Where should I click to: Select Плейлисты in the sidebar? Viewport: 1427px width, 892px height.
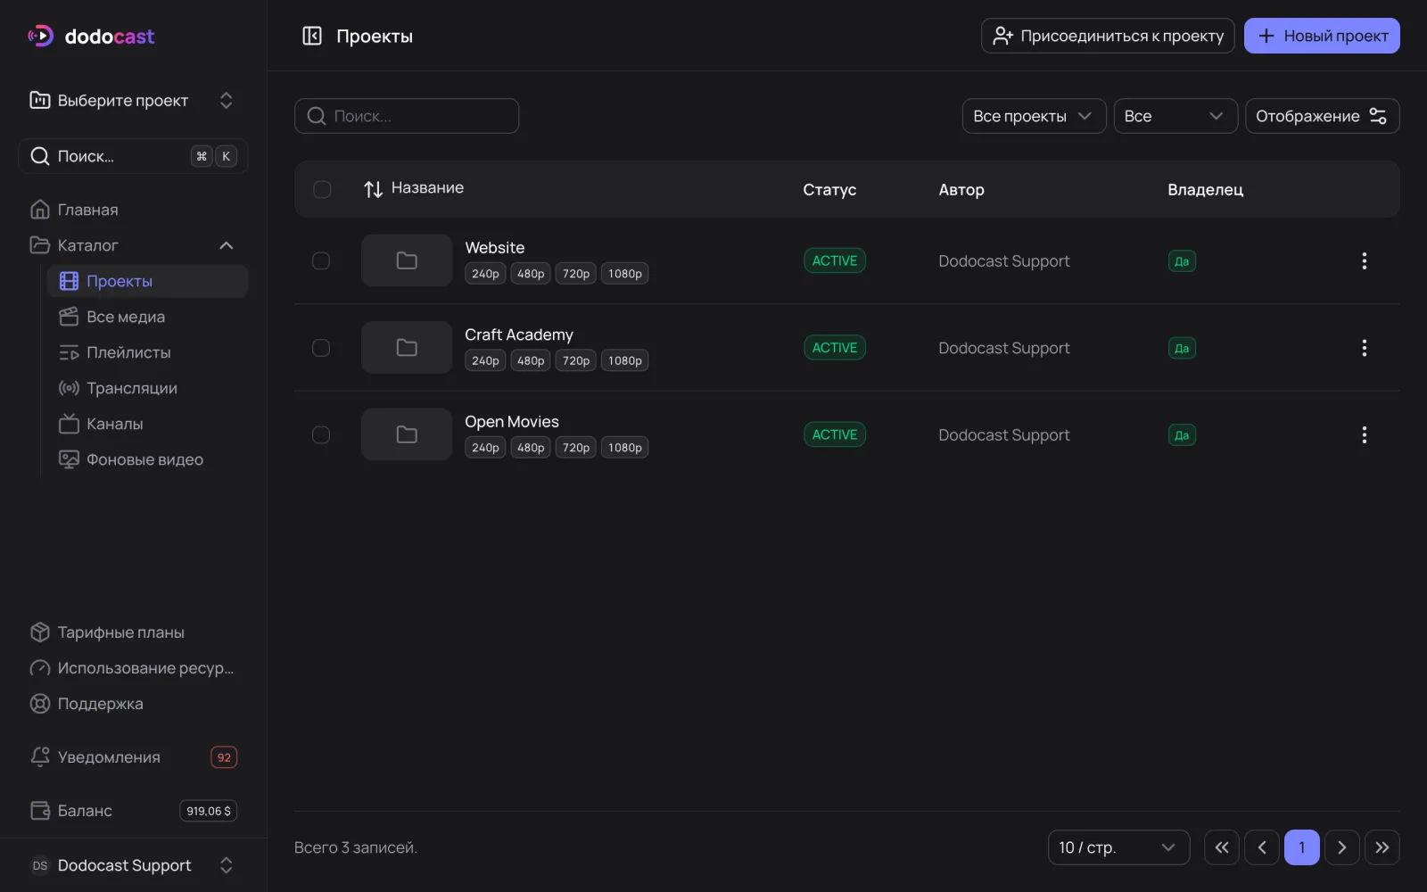point(147,352)
